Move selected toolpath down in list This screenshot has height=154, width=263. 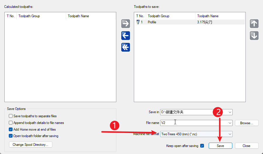click(x=254, y=36)
